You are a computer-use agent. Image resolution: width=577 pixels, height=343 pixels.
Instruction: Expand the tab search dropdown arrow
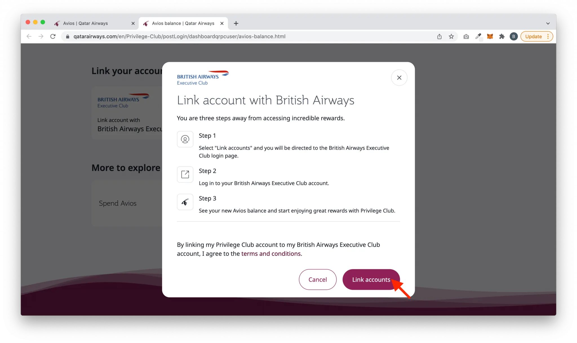[x=548, y=23]
